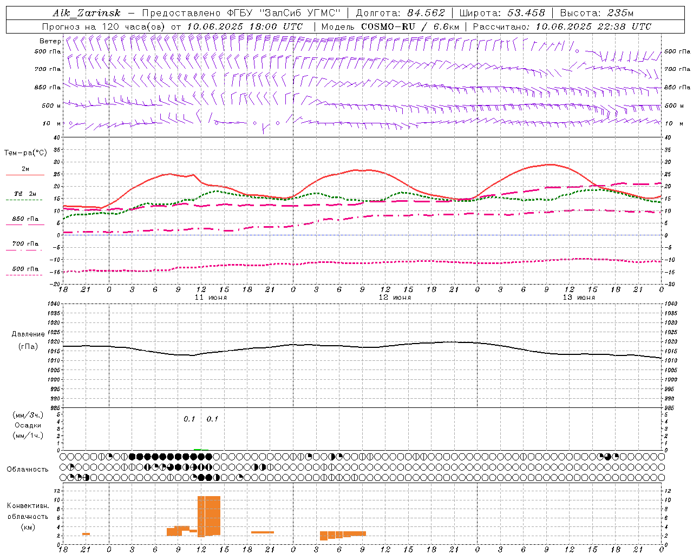Click the Давление pressure panel label

pos(28,334)
